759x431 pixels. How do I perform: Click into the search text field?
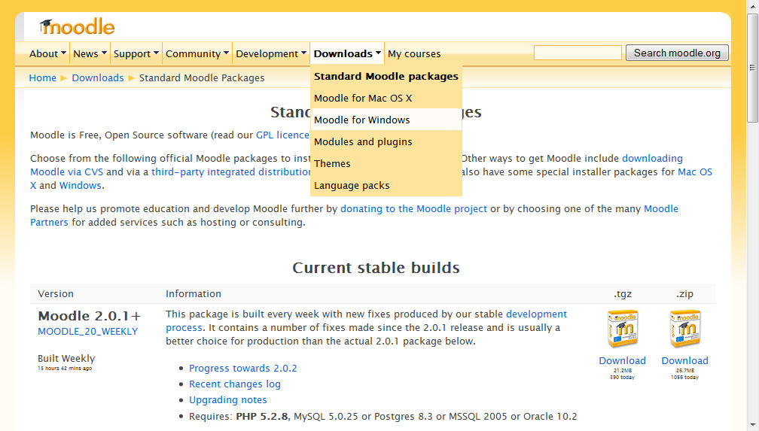(x=578, y=53)
